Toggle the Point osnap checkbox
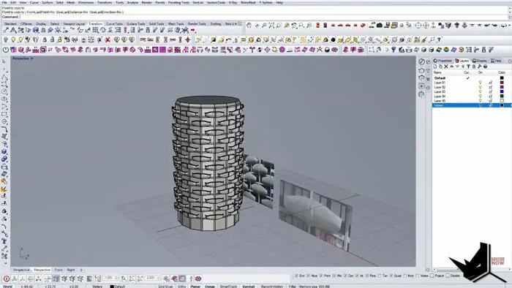This screenshot has width=512, height=288. click(320, 276)
